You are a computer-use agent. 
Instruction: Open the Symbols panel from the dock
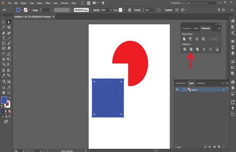point(233,53)
